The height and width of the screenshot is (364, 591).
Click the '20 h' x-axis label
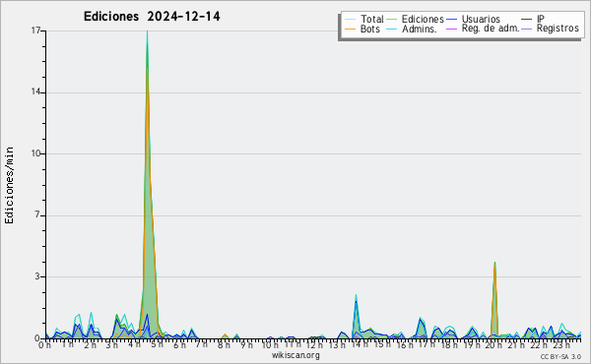point(493,344)
